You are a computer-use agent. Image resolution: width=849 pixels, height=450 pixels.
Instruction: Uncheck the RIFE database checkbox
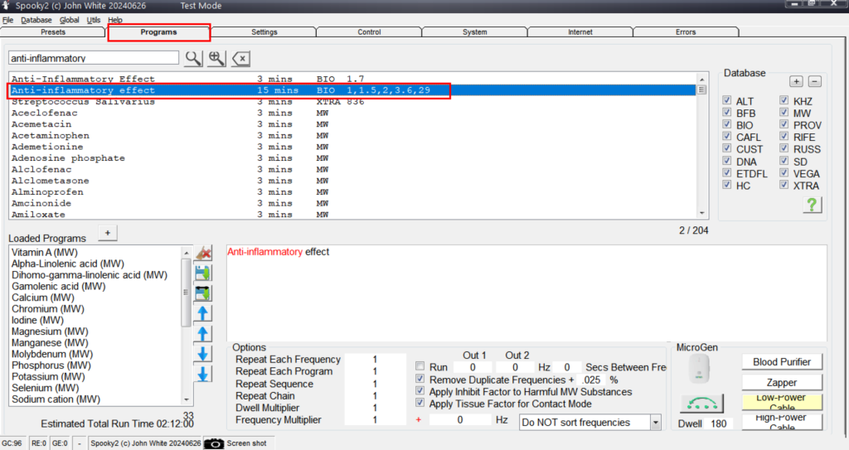784,138
